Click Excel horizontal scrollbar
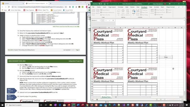Viewport: 190px width, 107px height. (165, 97)
